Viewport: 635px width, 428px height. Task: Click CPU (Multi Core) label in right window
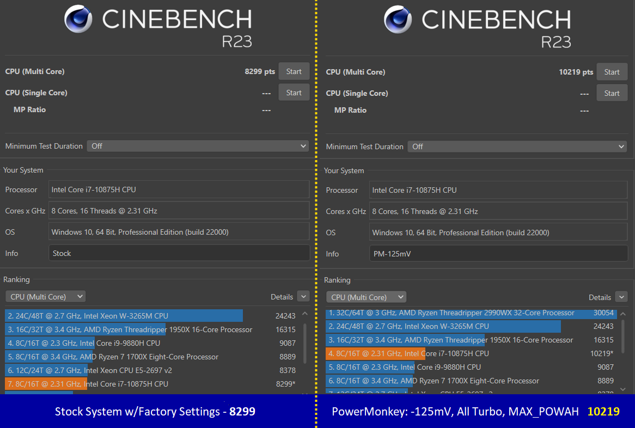tap(356, 72)
